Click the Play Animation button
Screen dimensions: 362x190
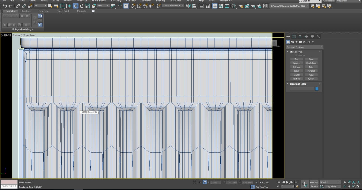tap(287, 182)
